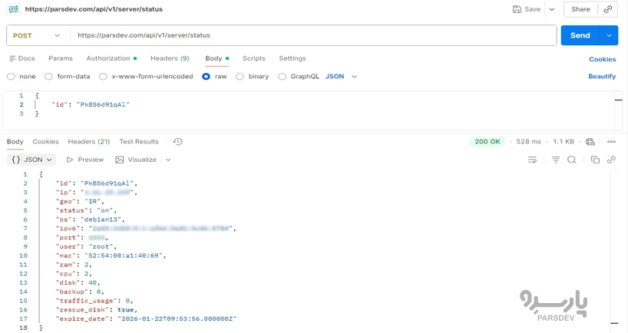Click the network info globe icon

point(590,142)
